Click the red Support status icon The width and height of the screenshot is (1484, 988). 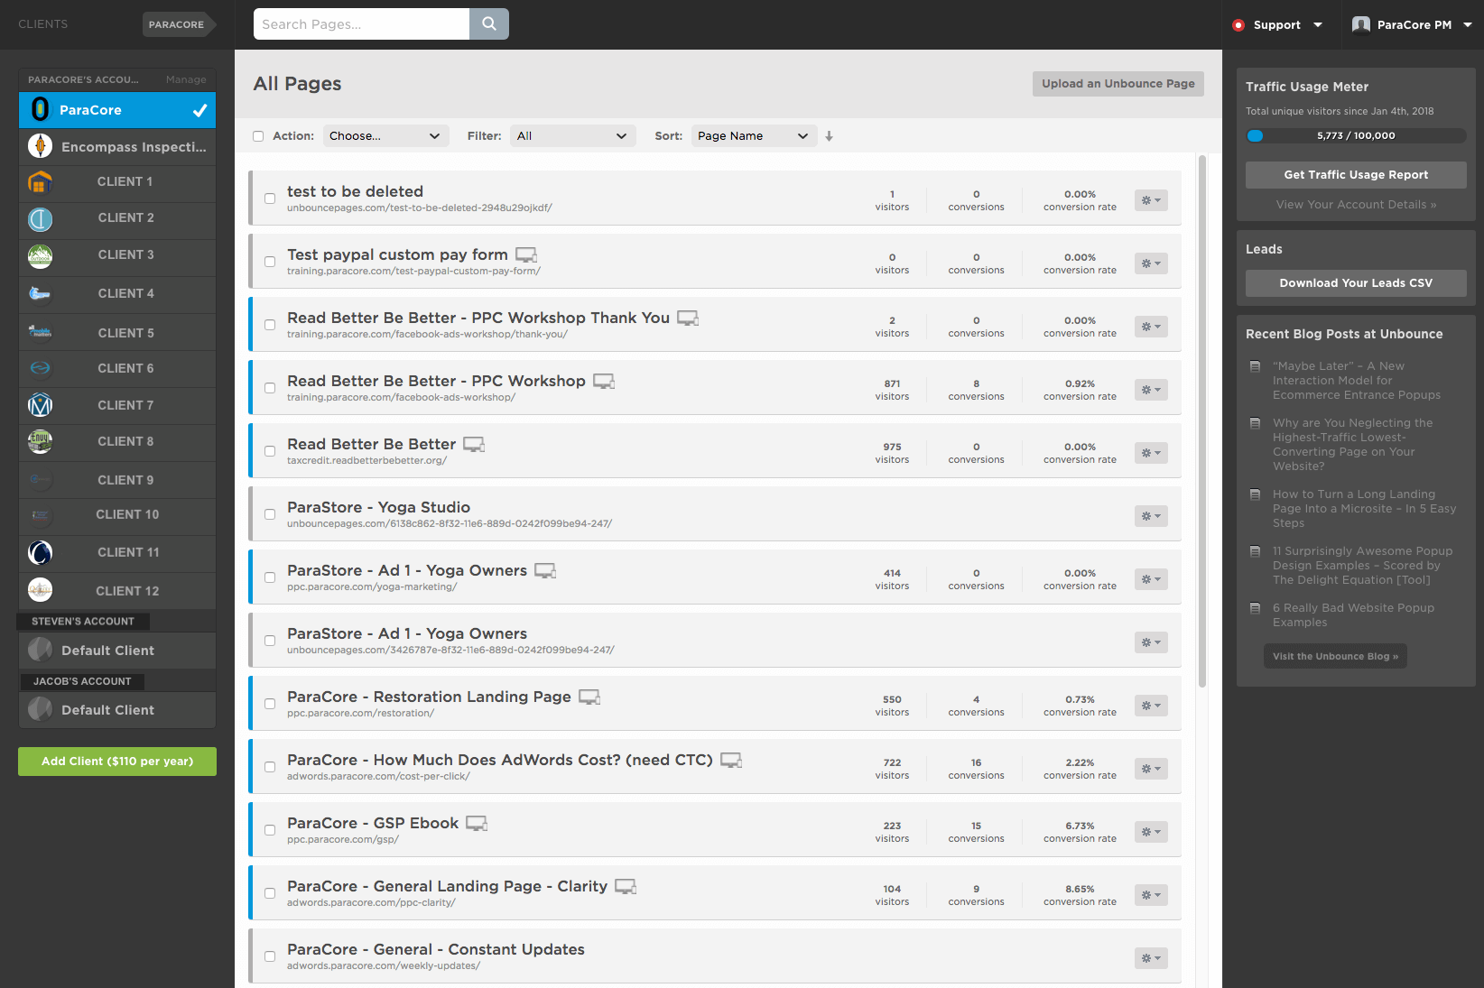(1238, 25)
